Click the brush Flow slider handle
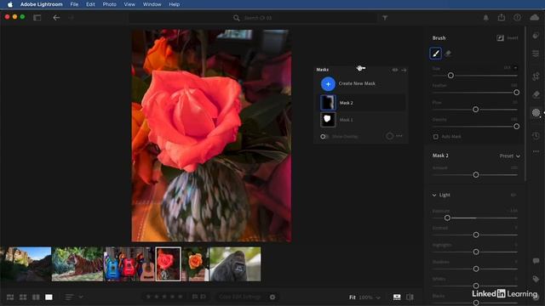 [x=475, y=110]
